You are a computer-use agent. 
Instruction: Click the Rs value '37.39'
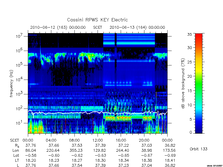(x=100, y=145)
